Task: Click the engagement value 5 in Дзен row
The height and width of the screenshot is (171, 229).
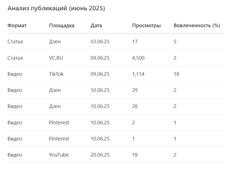Action: [175, 42]
